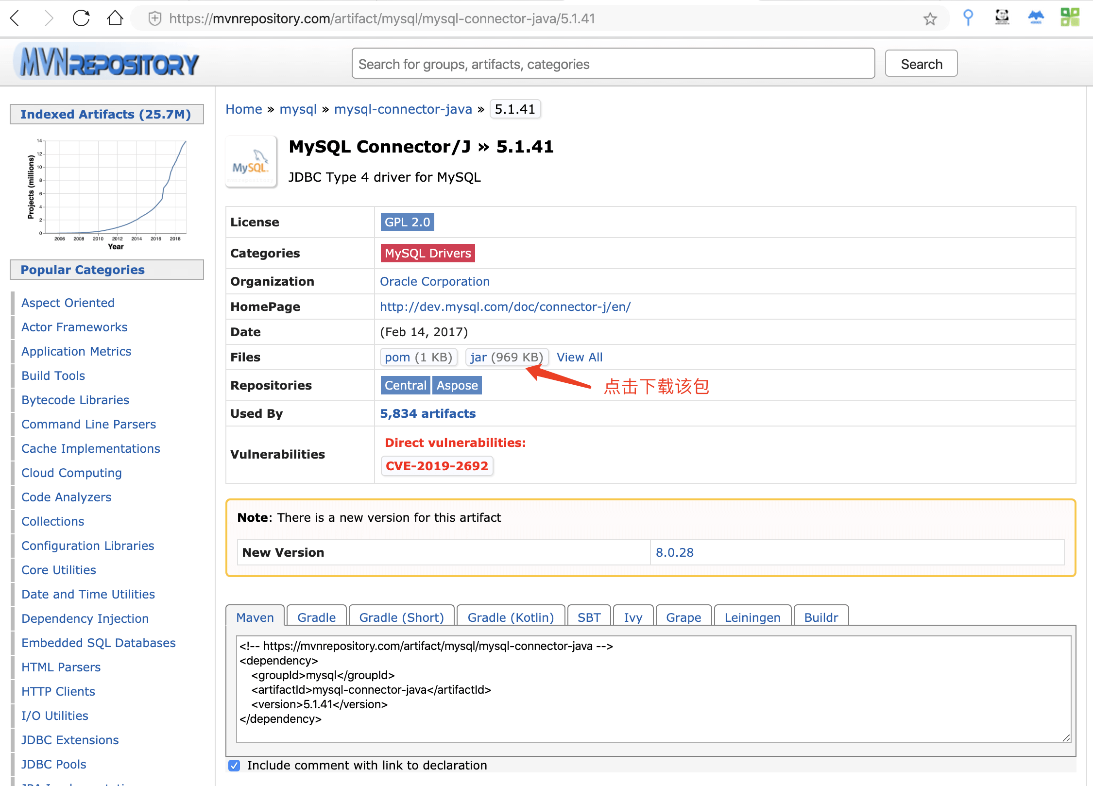Click the search groups, artifacts field

(x=613, y=64)
